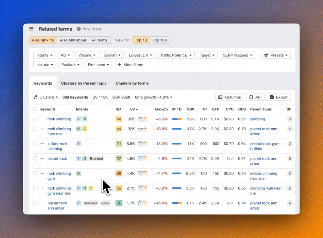Click the How to use help icon
This screenshot has height=238, width=323.
79,29
